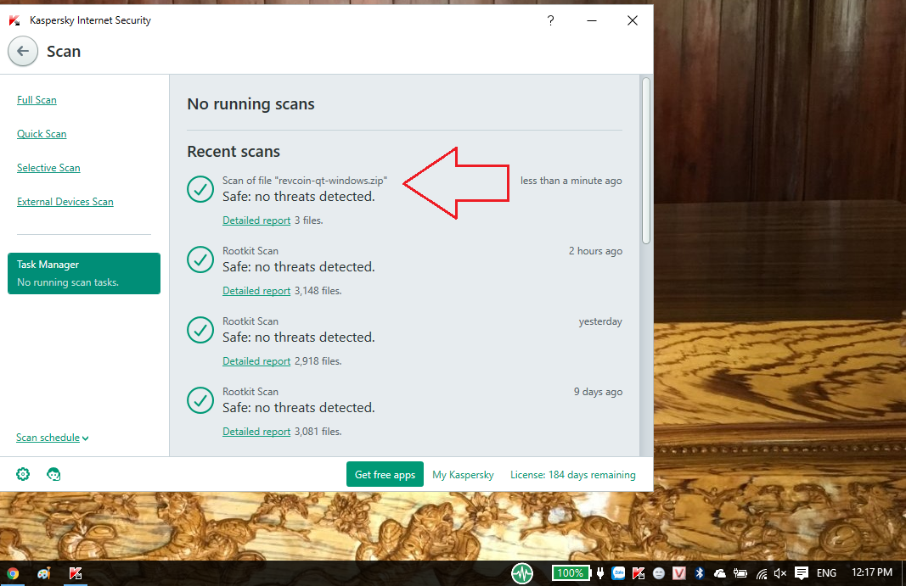Click the ENG language indicator in taskbar
Screen dimensions: 906x586
click(x=826, y=573)
